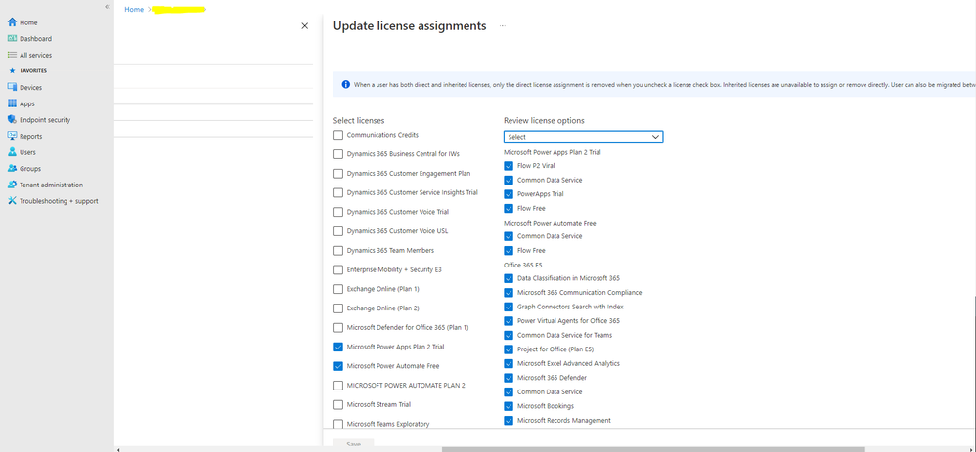The image size is (976, 452).
Task: Open All services from the sidebar
Action: coord(35,55)
